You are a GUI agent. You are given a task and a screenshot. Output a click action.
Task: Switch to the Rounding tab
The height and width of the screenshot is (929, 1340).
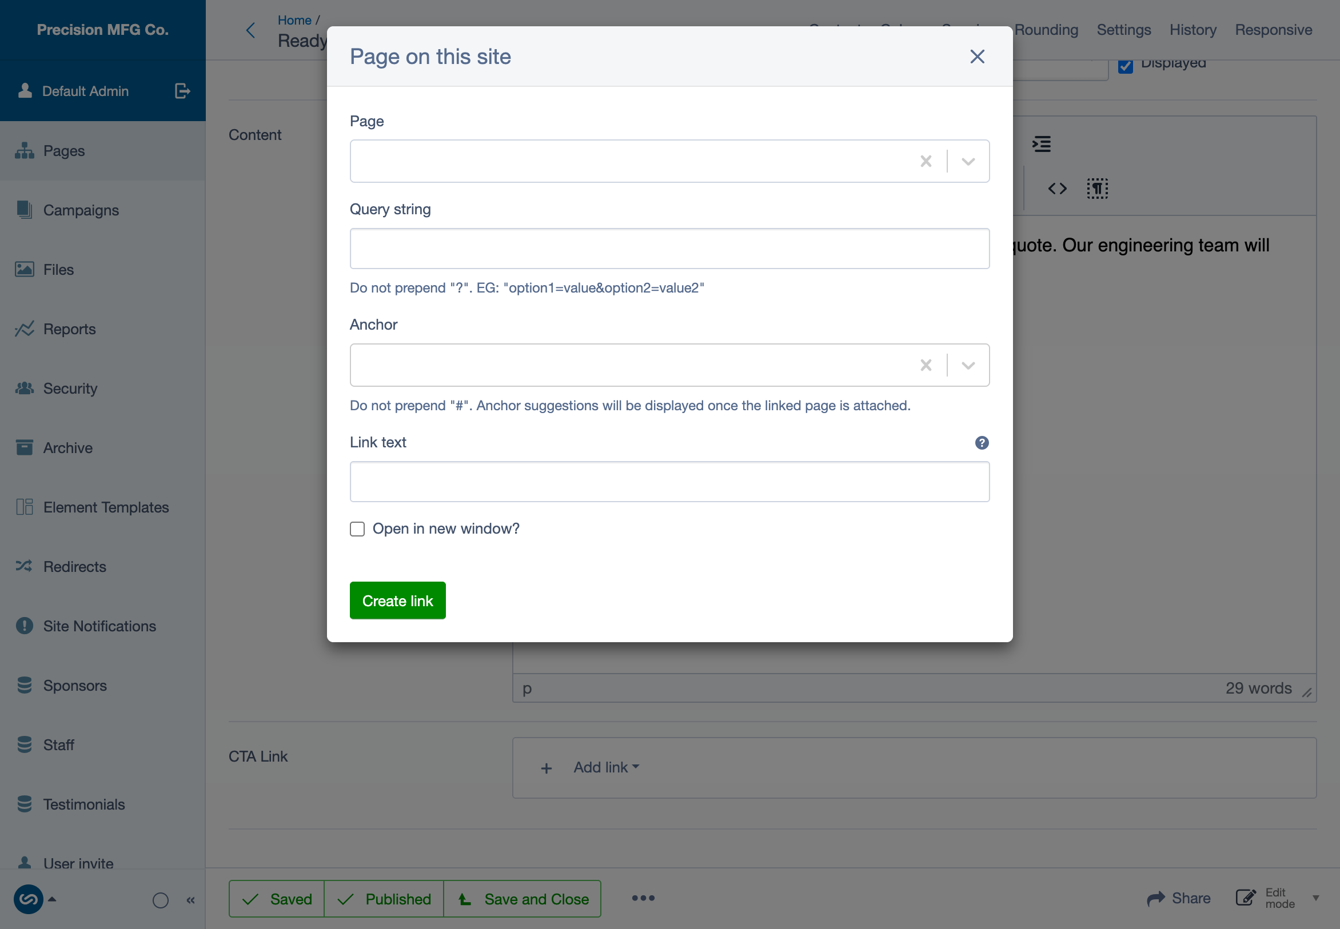(1046, 30)
